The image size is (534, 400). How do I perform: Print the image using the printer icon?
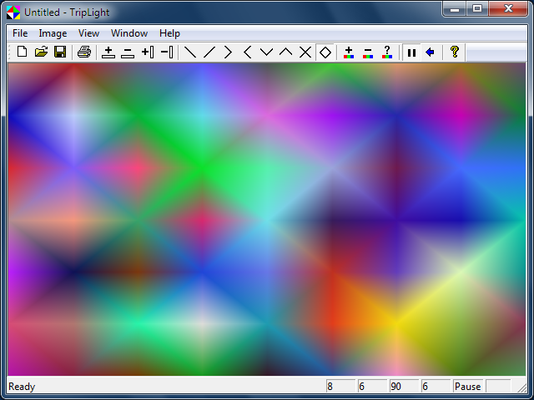(83, 52)
